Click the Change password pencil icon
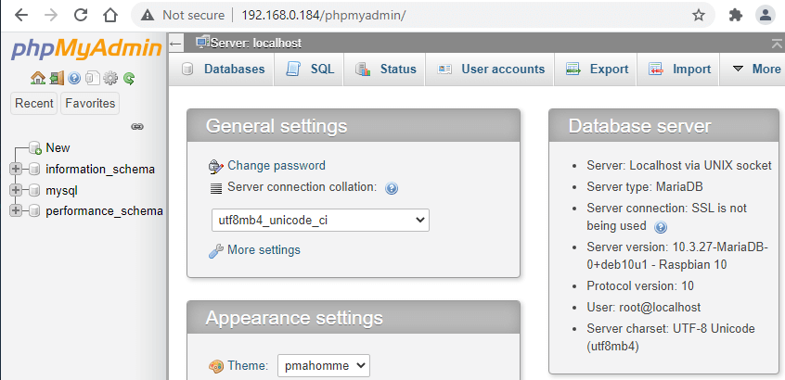This screenshot has width=785, height=380. coord(216,167)
